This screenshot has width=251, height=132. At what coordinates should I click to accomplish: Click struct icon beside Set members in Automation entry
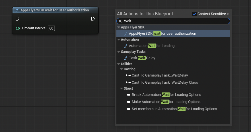(x=129, y=109)
